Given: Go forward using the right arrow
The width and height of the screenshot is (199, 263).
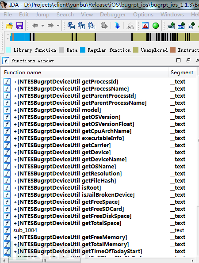Looking at the screenshot, I should (50, 26).
